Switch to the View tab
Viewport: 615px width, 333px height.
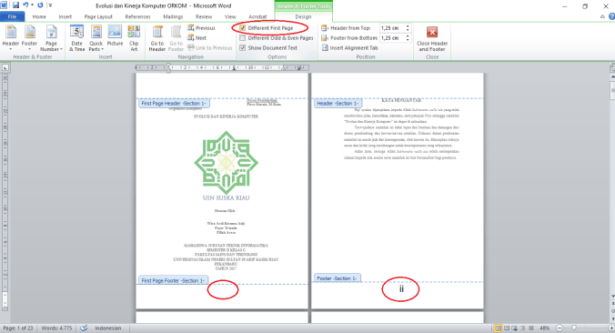pyautogui.click(x=230, y=16)
